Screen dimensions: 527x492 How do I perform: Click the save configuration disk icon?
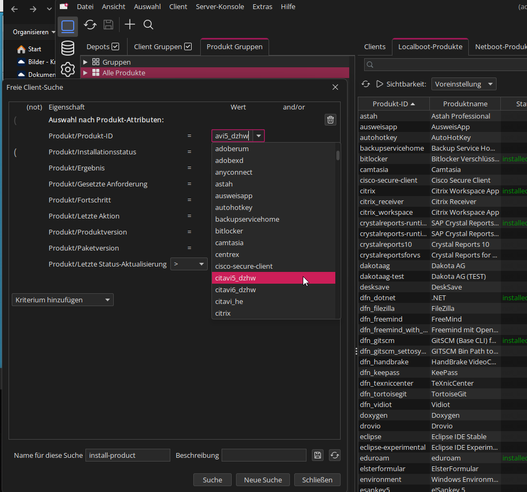[108, 25]
